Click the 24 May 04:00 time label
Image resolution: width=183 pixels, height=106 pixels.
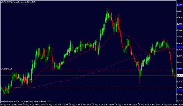tap(17, 105)
